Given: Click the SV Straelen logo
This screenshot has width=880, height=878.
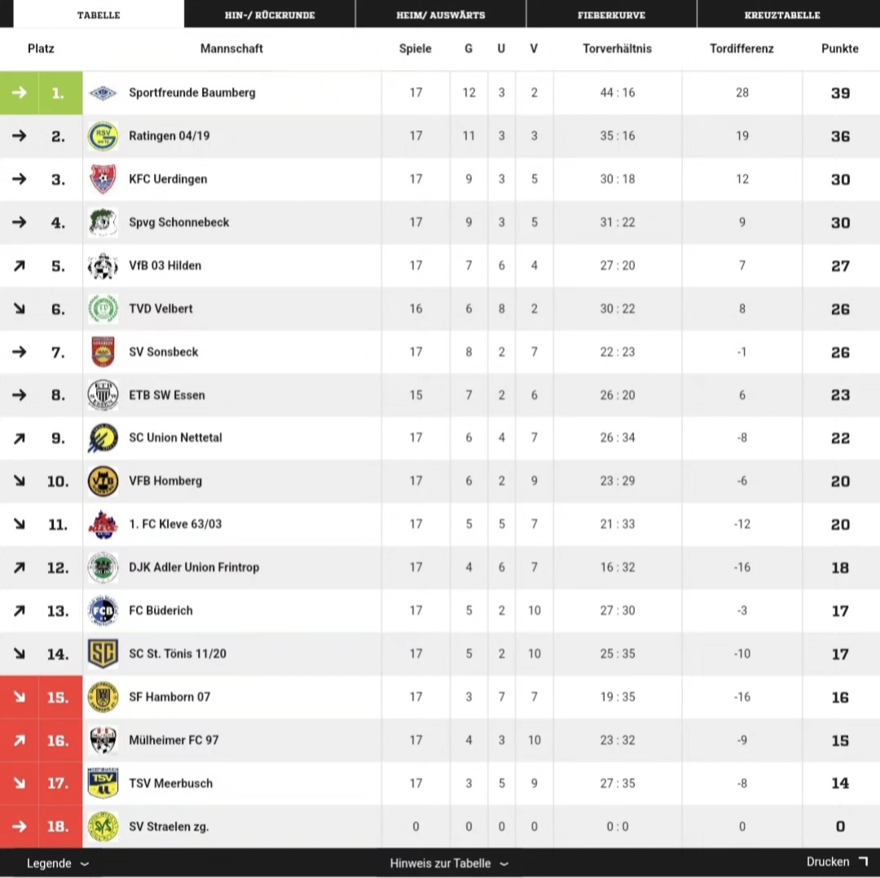Looking at the screenshot, I should (x=103, y=827).
